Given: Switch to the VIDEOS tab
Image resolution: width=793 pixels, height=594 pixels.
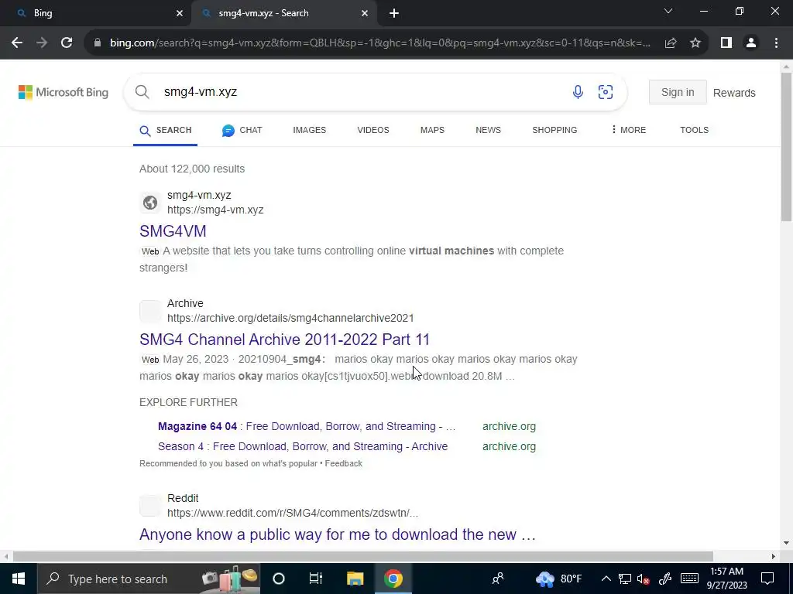Looking at the screenshot, I should pyautogui.click(x=372, y=130).
